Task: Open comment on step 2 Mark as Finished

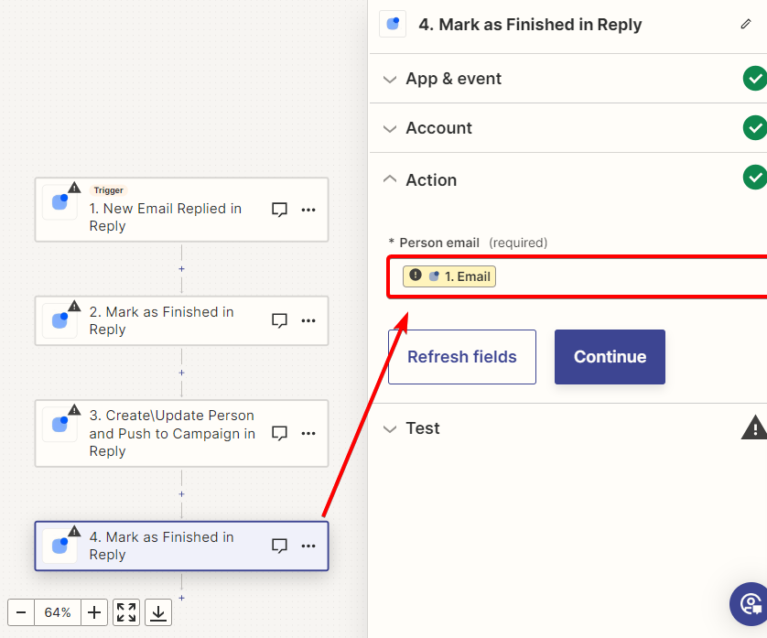Action: point(279,320)
